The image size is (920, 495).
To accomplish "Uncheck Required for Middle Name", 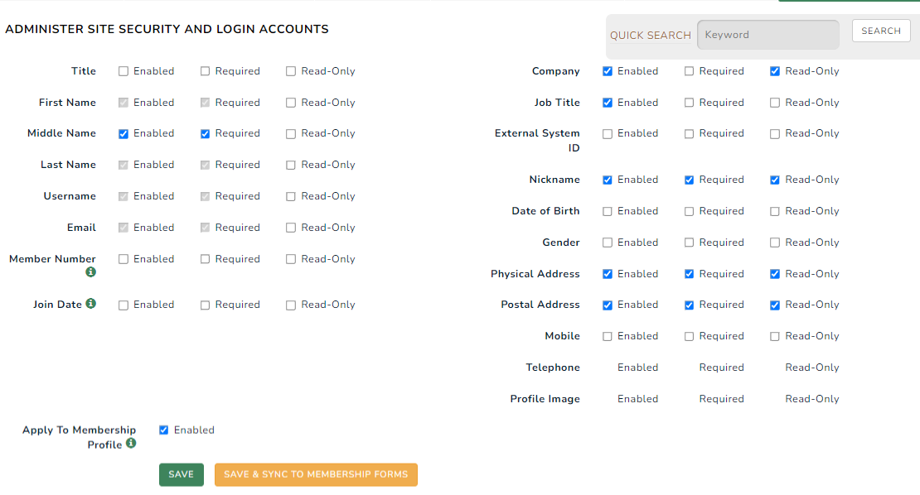I will point(206,133).
